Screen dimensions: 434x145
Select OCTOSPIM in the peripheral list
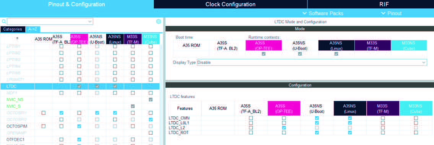(x=16, y=126)
